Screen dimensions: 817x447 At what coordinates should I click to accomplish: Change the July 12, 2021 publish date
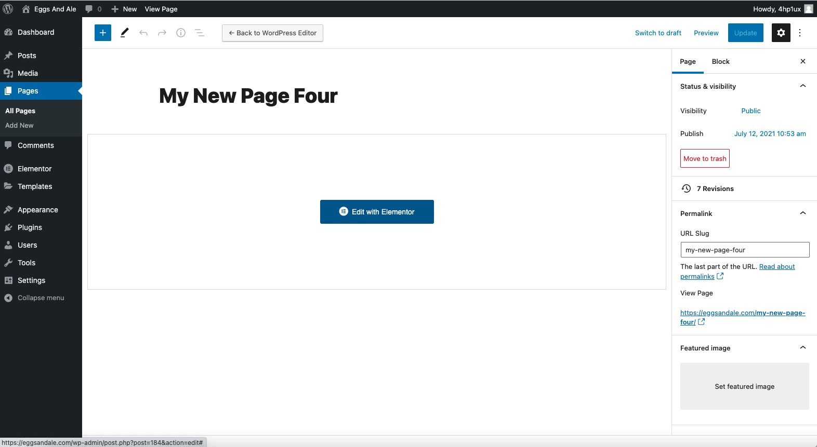pyautogui.click(x=770, y=133)
